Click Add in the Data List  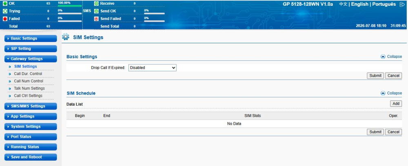pos(396,104)
